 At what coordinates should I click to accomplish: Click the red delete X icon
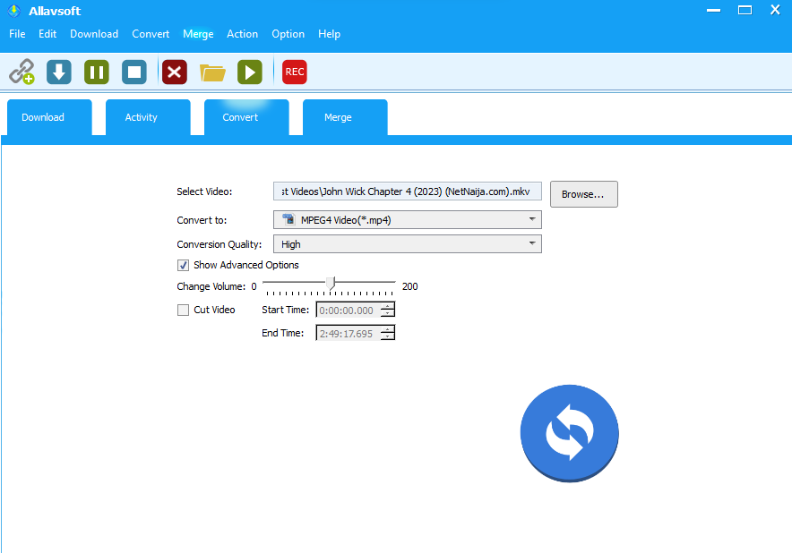pyautogui.click(x=174, y=72)
